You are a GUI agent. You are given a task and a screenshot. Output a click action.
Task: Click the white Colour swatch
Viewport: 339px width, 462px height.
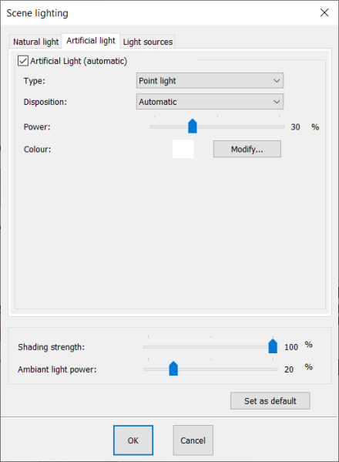click(x=183, y=149)
